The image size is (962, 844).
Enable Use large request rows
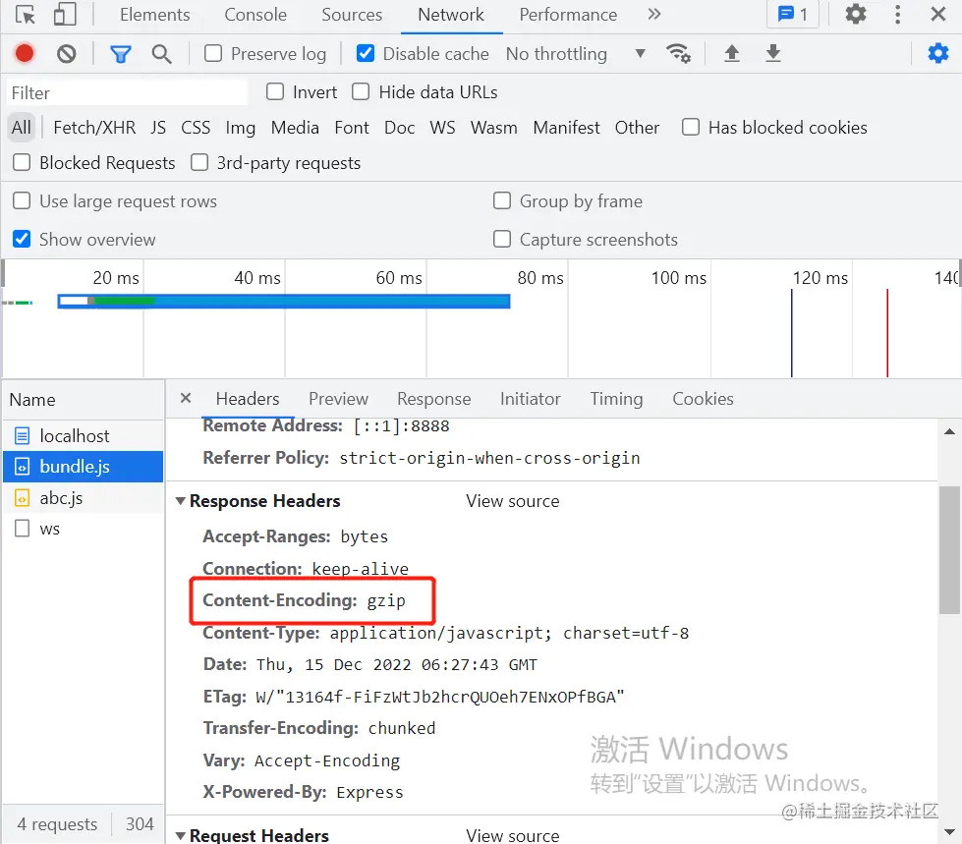22,201
